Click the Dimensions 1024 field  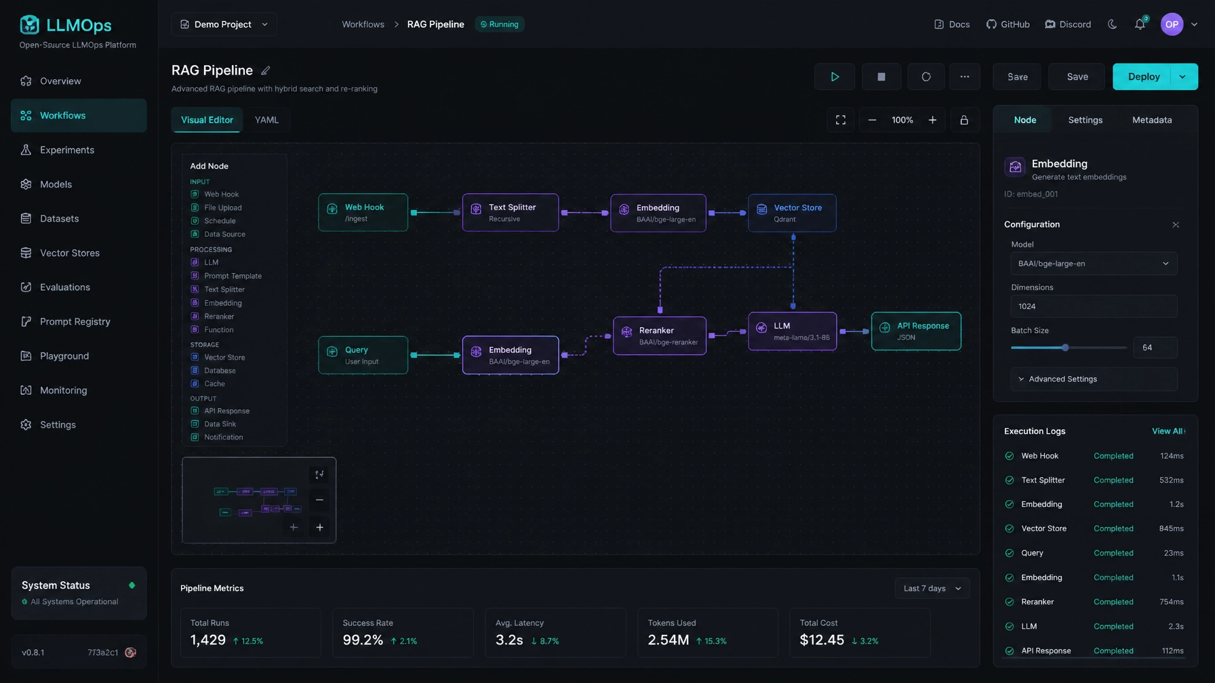1094,306
